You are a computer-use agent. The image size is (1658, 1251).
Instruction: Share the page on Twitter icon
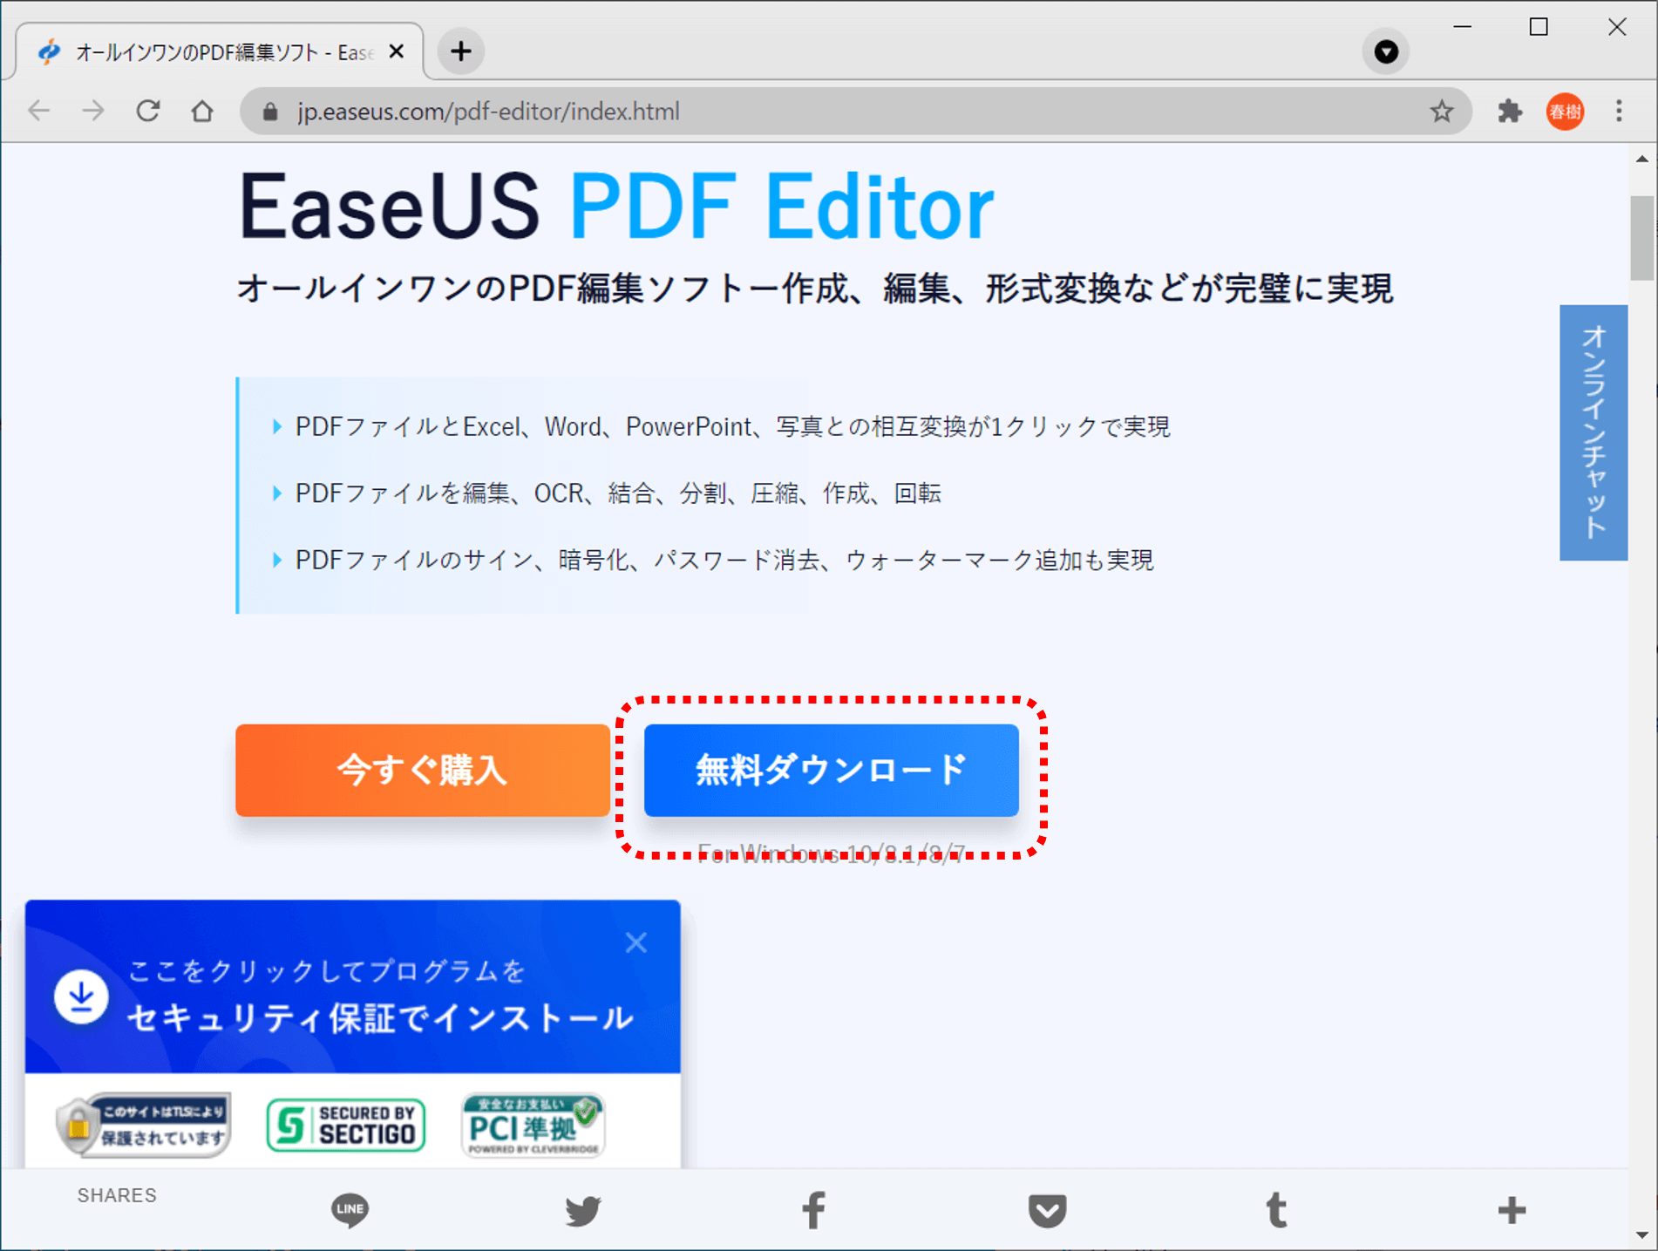(582, 1210)
